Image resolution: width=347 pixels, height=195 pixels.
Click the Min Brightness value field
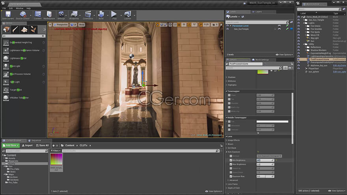click(x=265, y=160)
